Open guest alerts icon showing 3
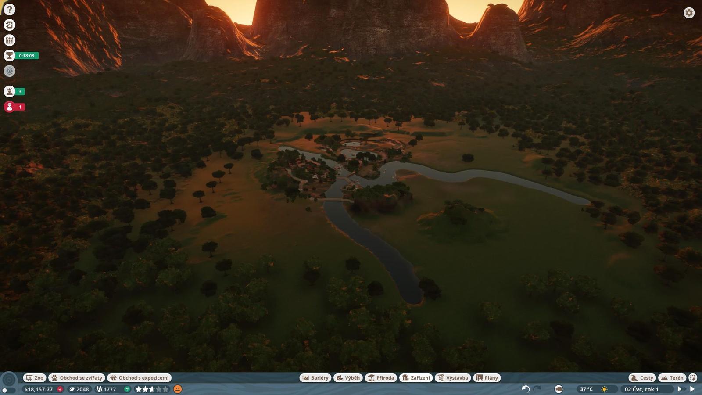This screenshot has height=395, width=702. tap(9, 91)
